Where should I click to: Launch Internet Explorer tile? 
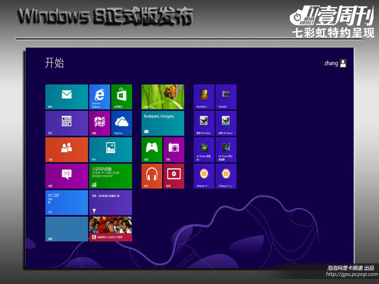[x=100, y=97]
